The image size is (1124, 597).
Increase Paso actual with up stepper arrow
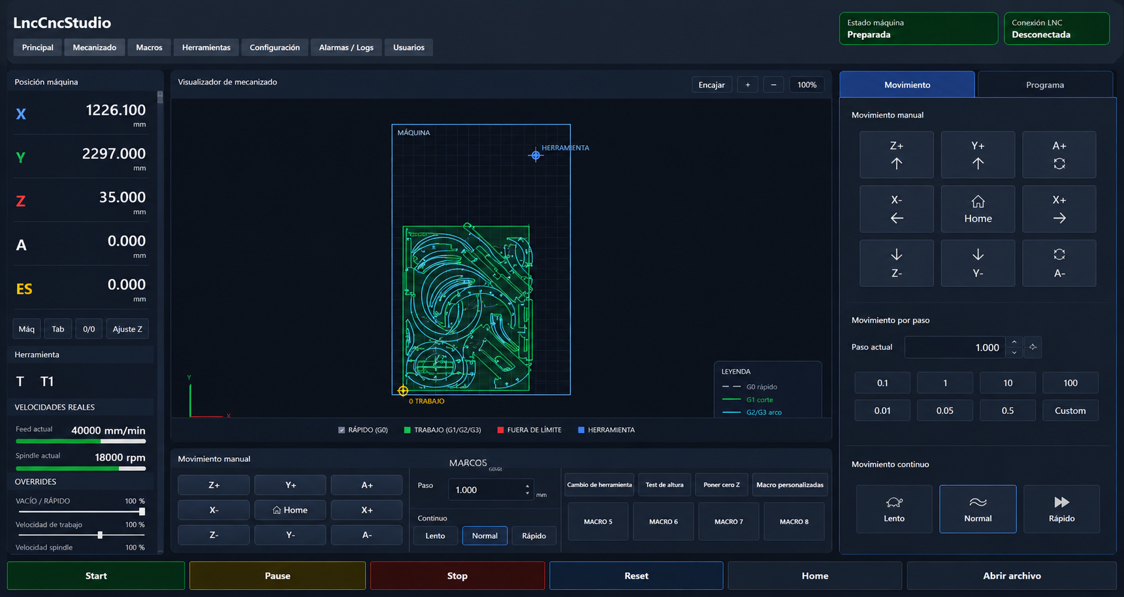(x=1014, y=342)
